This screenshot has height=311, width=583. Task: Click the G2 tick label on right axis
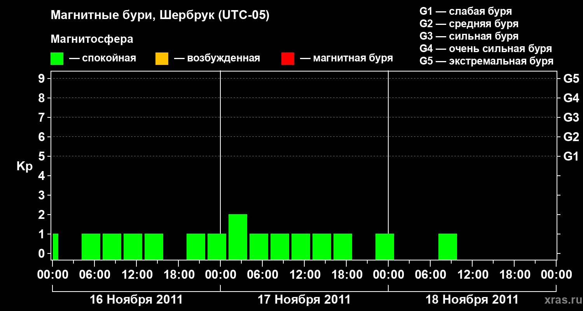571,137
